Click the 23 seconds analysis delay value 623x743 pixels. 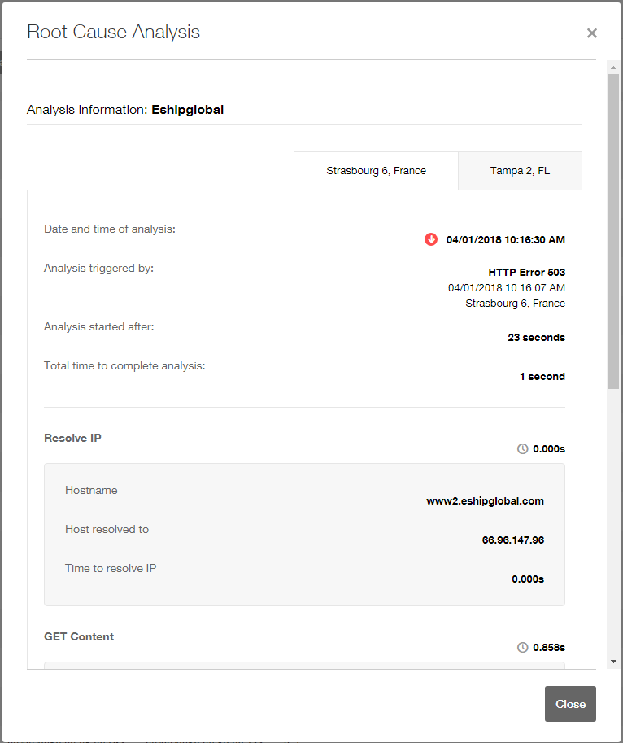coord(536,338)
